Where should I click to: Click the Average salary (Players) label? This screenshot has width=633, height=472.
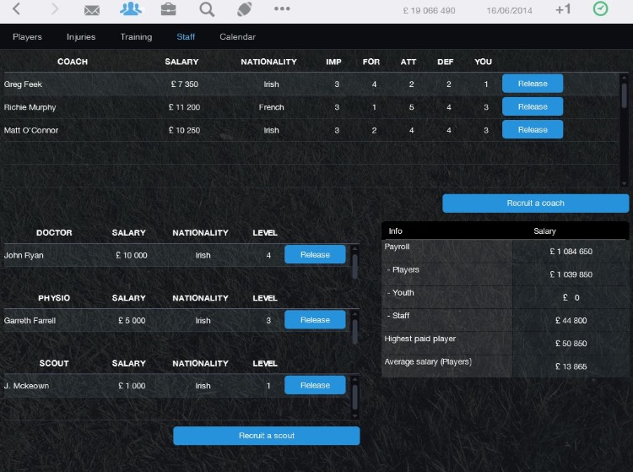[428, 361]
